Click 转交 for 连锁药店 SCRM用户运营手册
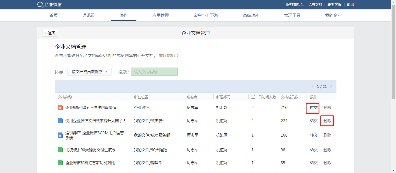 (x=314, y=135)
